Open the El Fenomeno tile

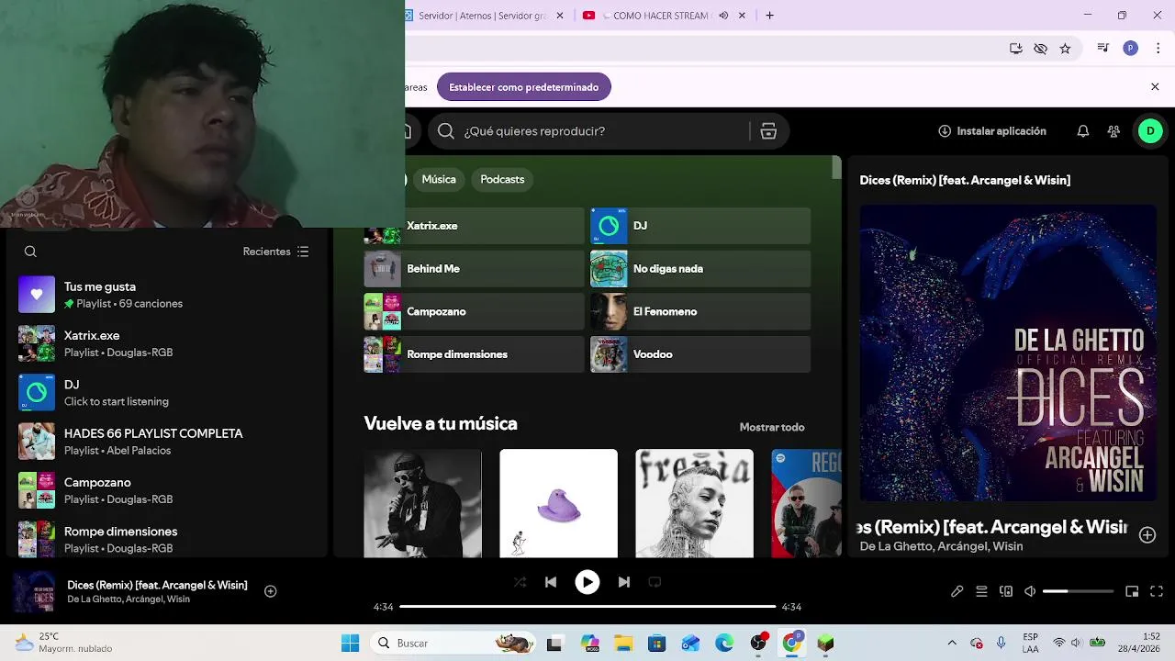700,311
